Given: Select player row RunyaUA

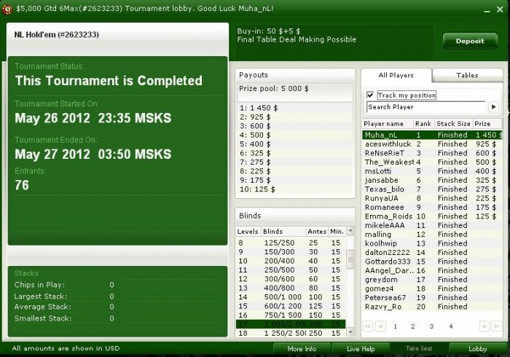Looking at the screenshot, I should pos(432,198).
